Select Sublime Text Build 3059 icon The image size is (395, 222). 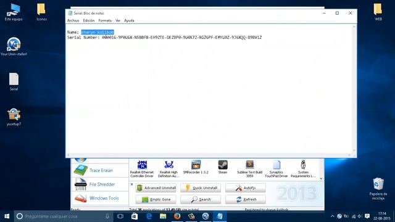coord(249,169)
